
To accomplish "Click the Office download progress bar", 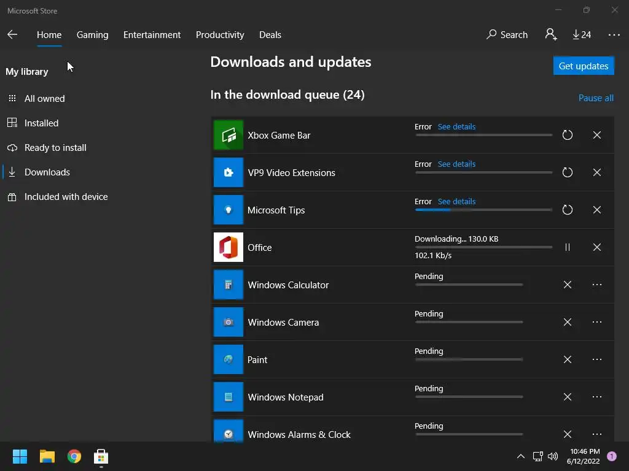I will 484,247.
